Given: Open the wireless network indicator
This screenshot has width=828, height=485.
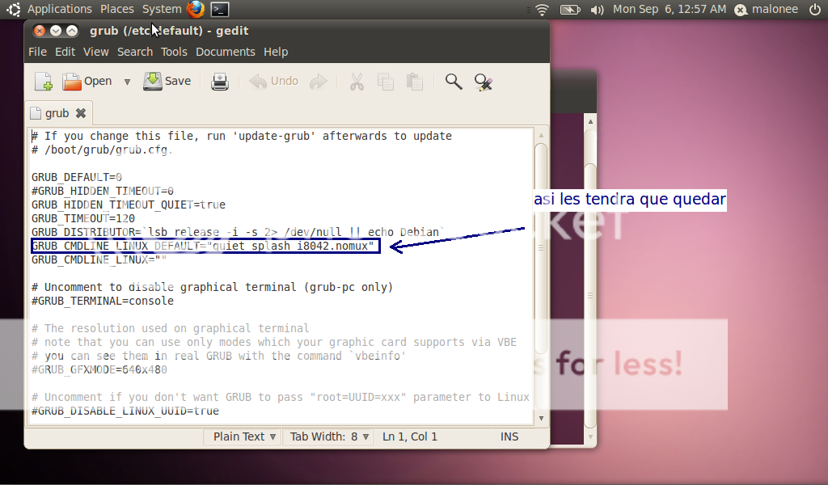Looking at the screenshot, I should point(543,9).
